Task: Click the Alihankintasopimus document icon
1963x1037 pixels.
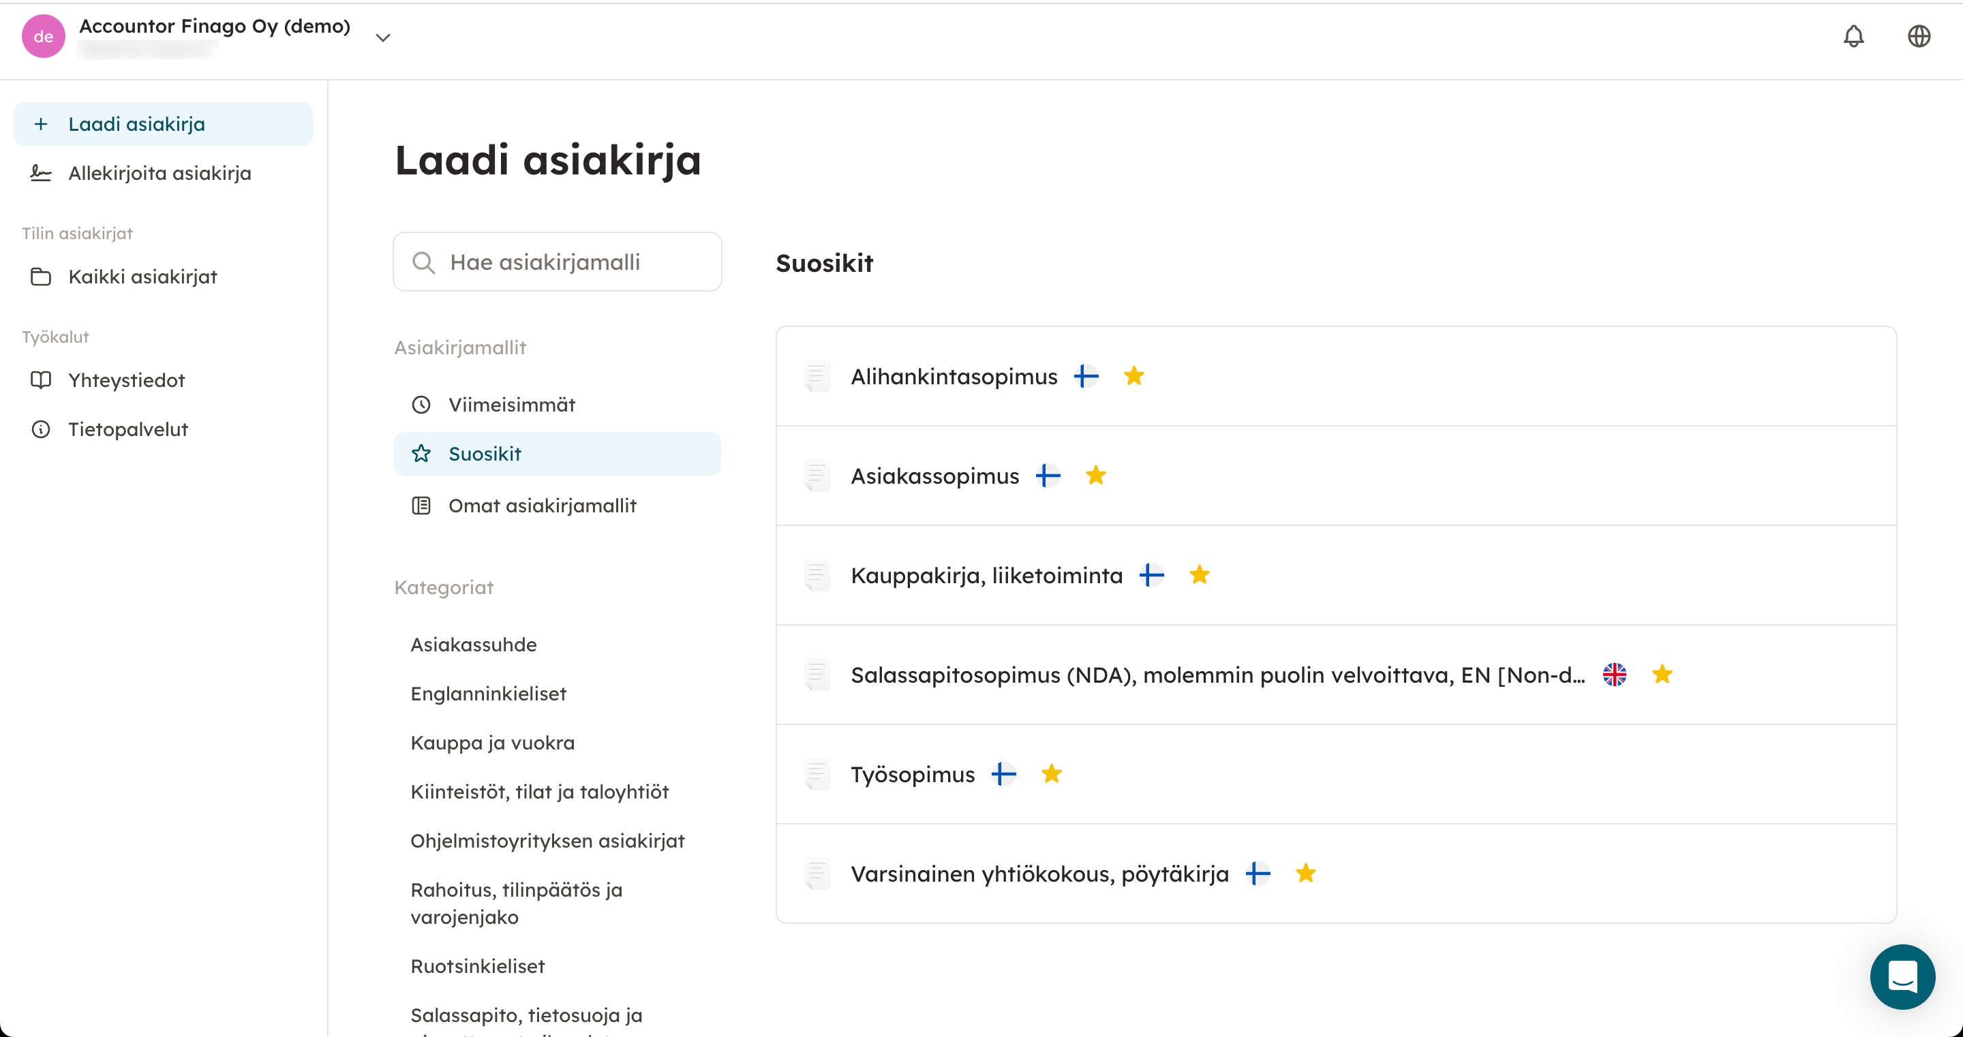Action: pyautogui.click(x=817, y=376)
